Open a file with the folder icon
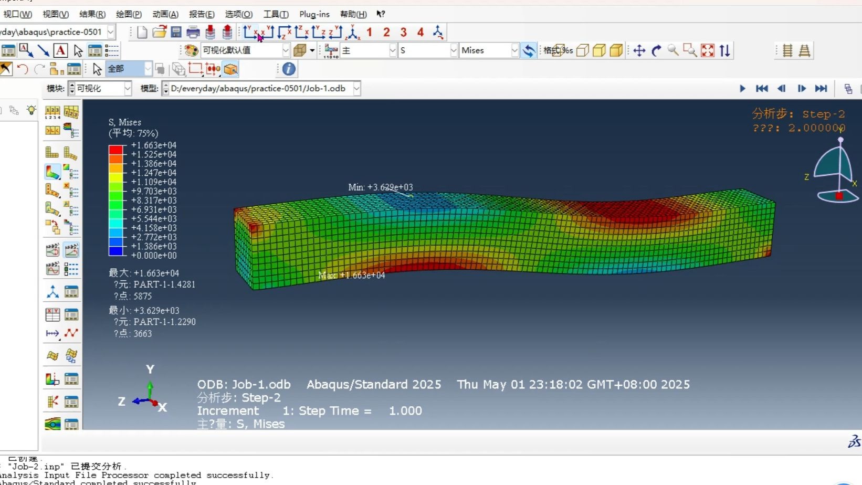The width and height of the screenshot is (862, 485). (160, 33)
